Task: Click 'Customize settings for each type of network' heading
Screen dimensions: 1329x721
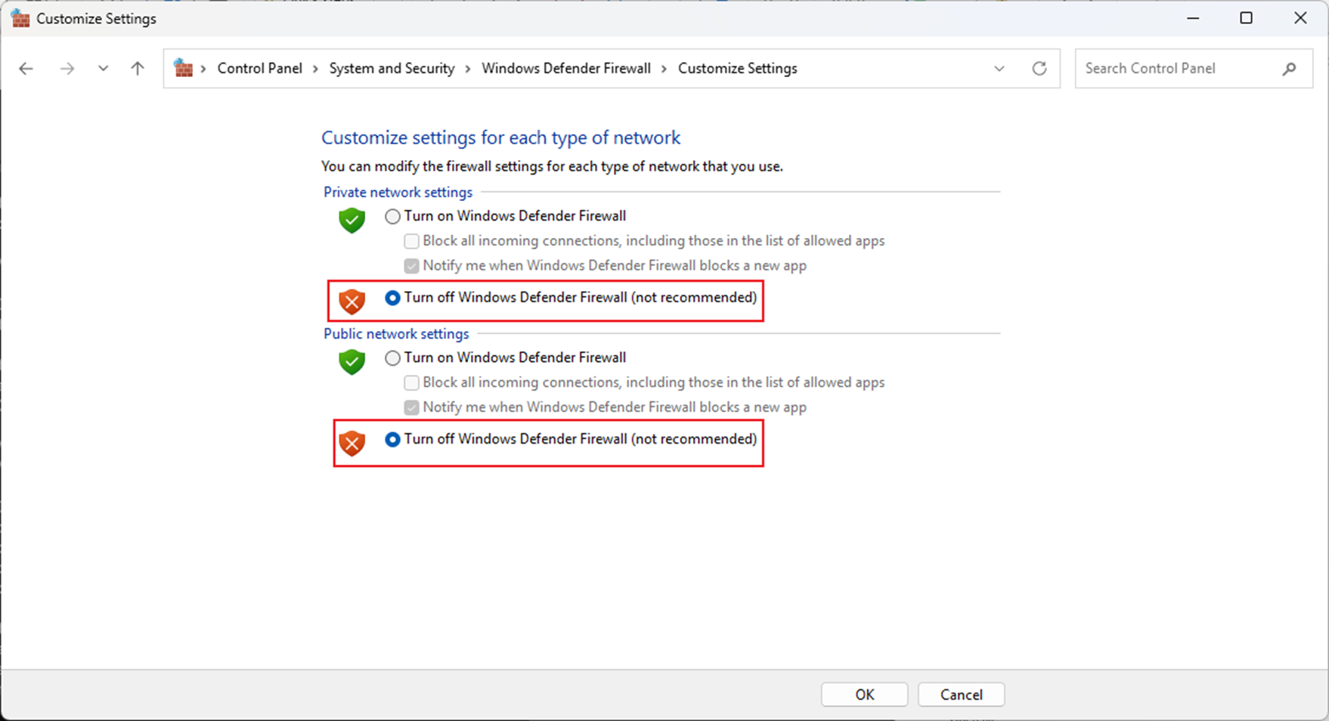Action: pyautogui.click(x=500, y=138)
